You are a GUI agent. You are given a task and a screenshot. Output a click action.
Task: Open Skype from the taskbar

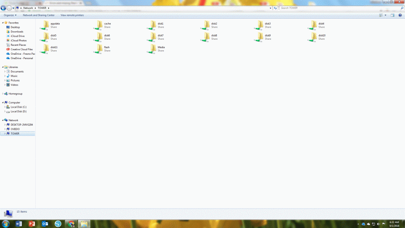58,224
